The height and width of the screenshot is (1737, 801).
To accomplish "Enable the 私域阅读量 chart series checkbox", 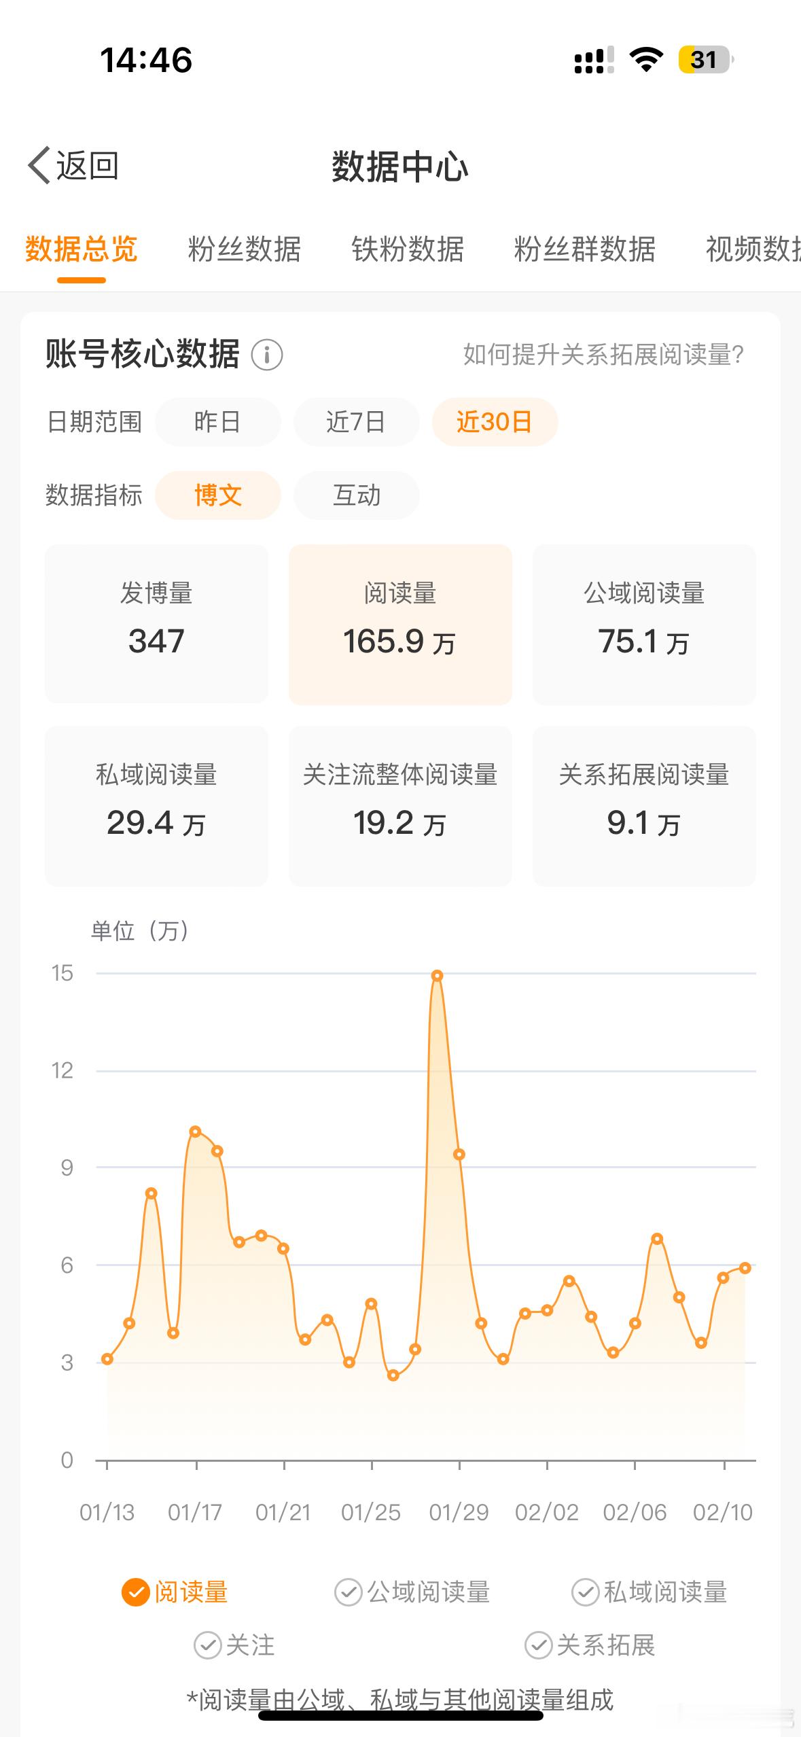I will coord(585,1592).
